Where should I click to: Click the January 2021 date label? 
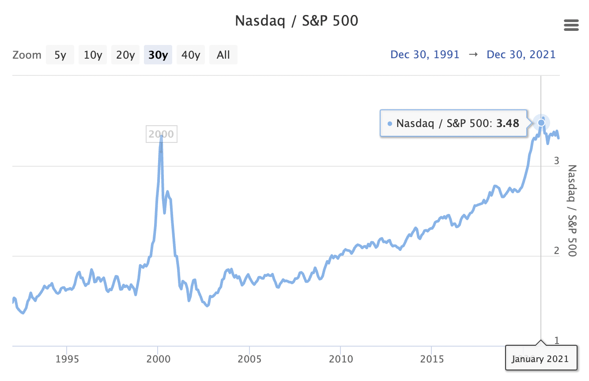point(540,359)
